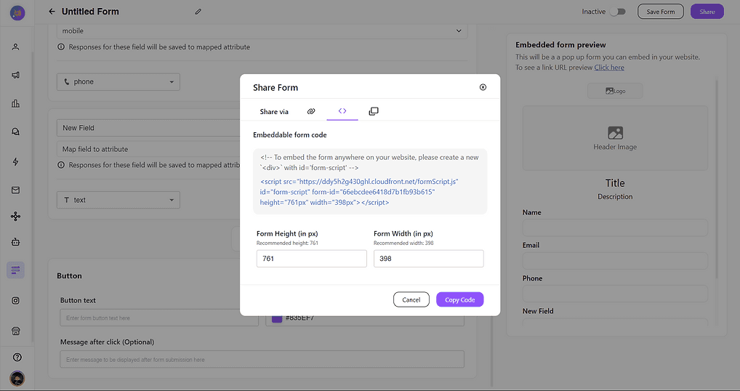Open the help question mark icon
The image size is (740, 391).
point(17,357)
